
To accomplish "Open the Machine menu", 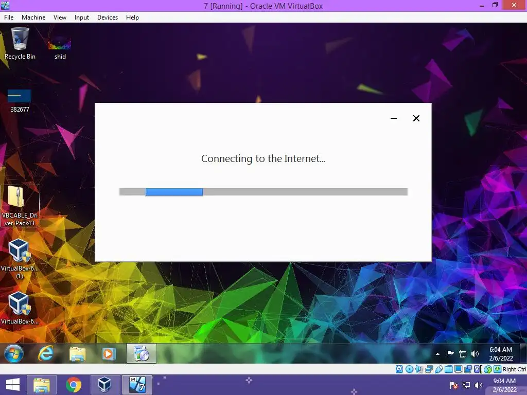I will click(33, 17).
